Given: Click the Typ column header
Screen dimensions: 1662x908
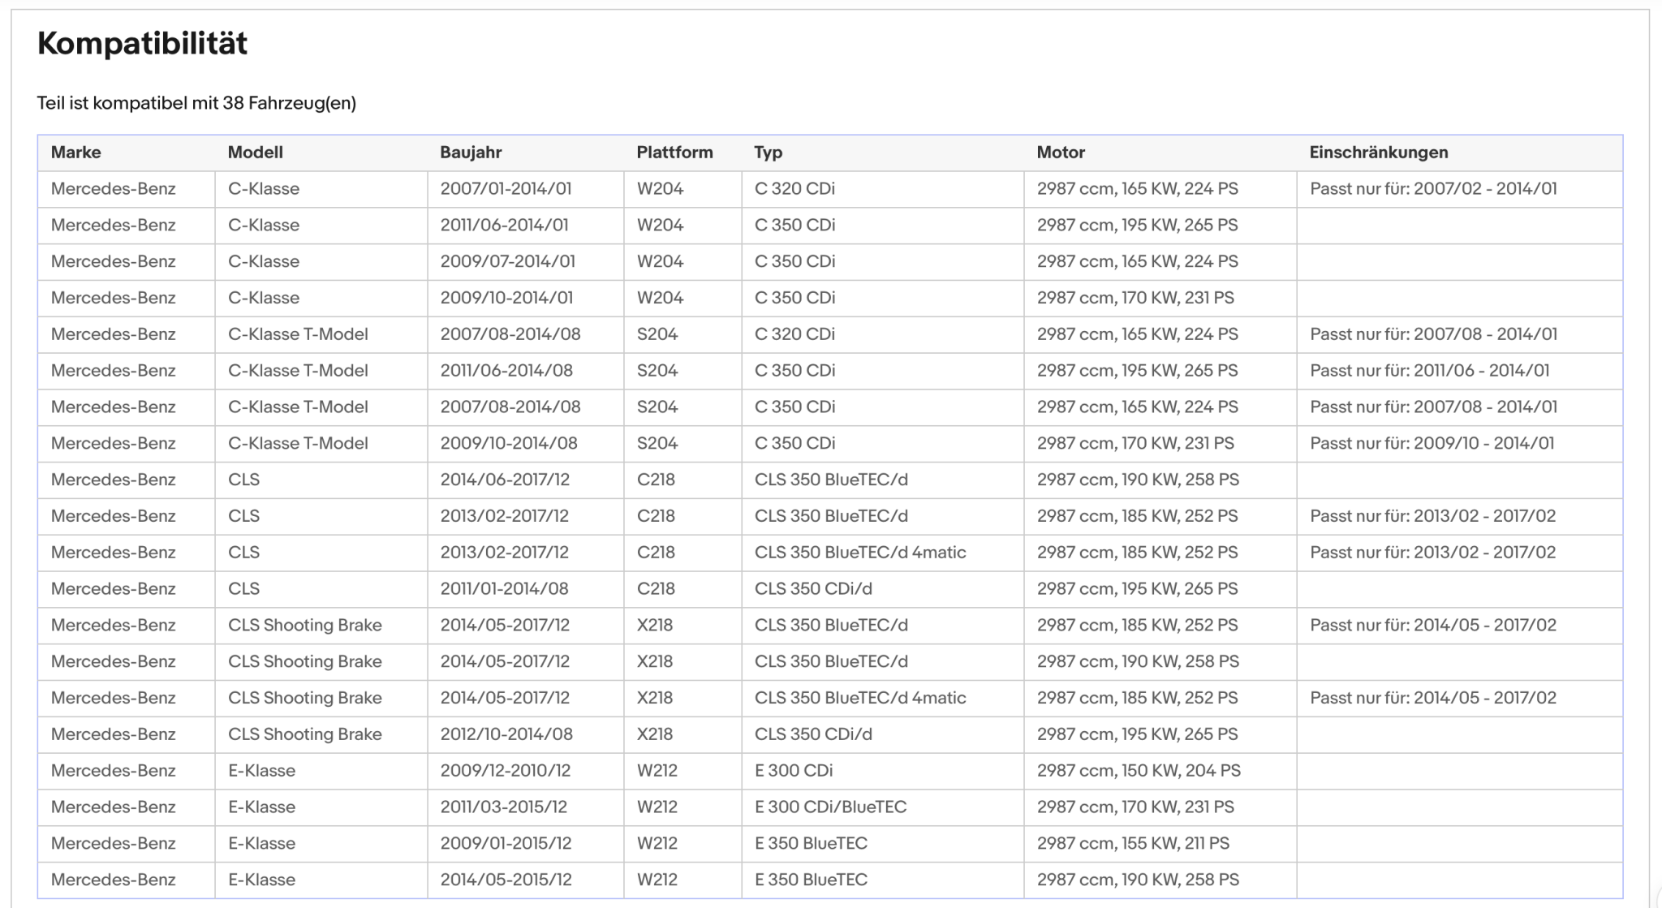Looking at the screenshot, I should (768, 153).
